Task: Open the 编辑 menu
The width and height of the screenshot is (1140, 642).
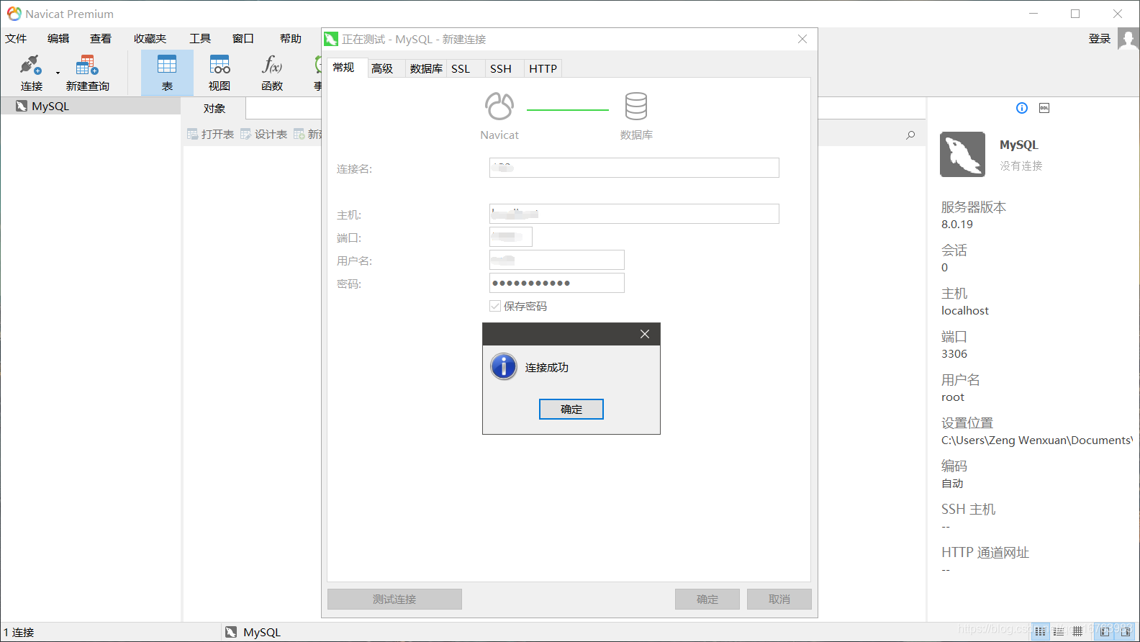Action: [x=58, y=38]
